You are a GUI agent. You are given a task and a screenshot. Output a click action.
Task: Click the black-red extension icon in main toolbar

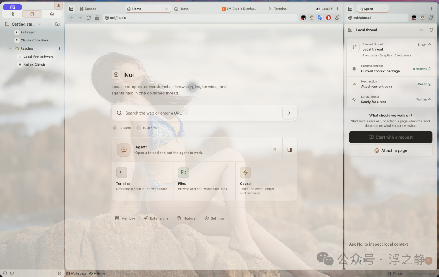pos(303,17)
